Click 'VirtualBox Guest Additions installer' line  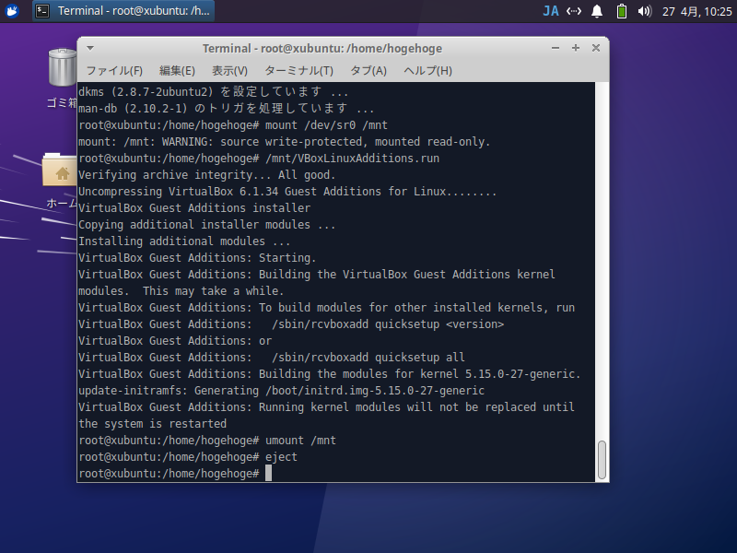click(194, 208)
